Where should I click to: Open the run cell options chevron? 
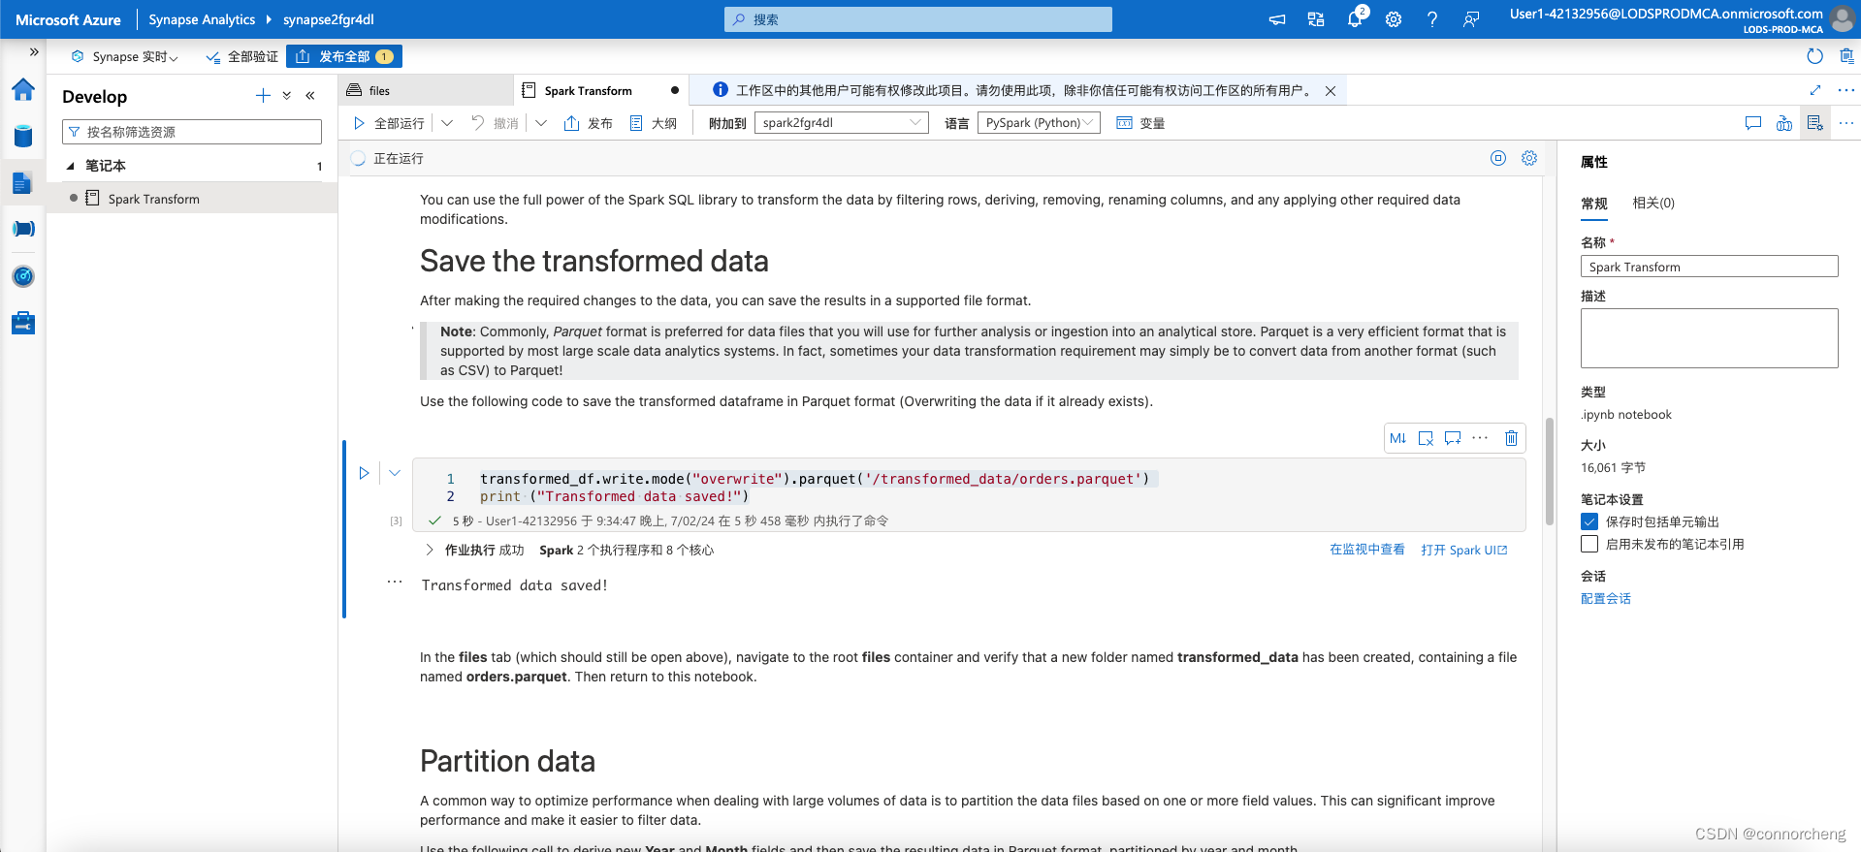(395, 473)
